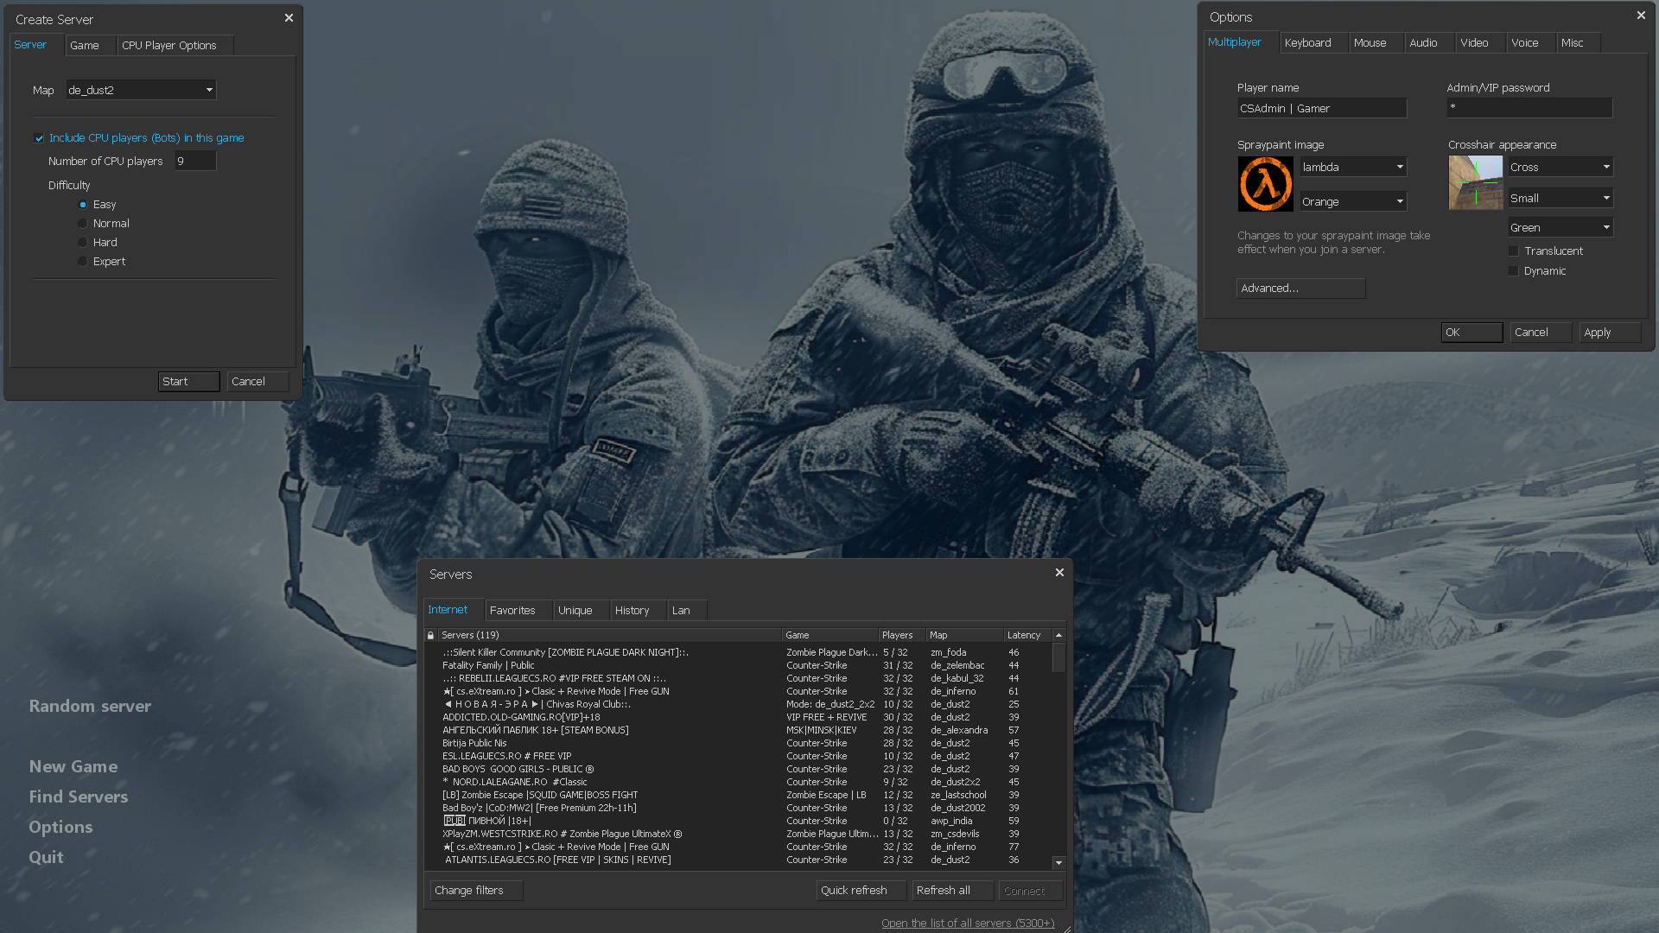Click Quick refresh button
Image resolution: width=1659 pixels, height=933 pixels.
point(861,891)
